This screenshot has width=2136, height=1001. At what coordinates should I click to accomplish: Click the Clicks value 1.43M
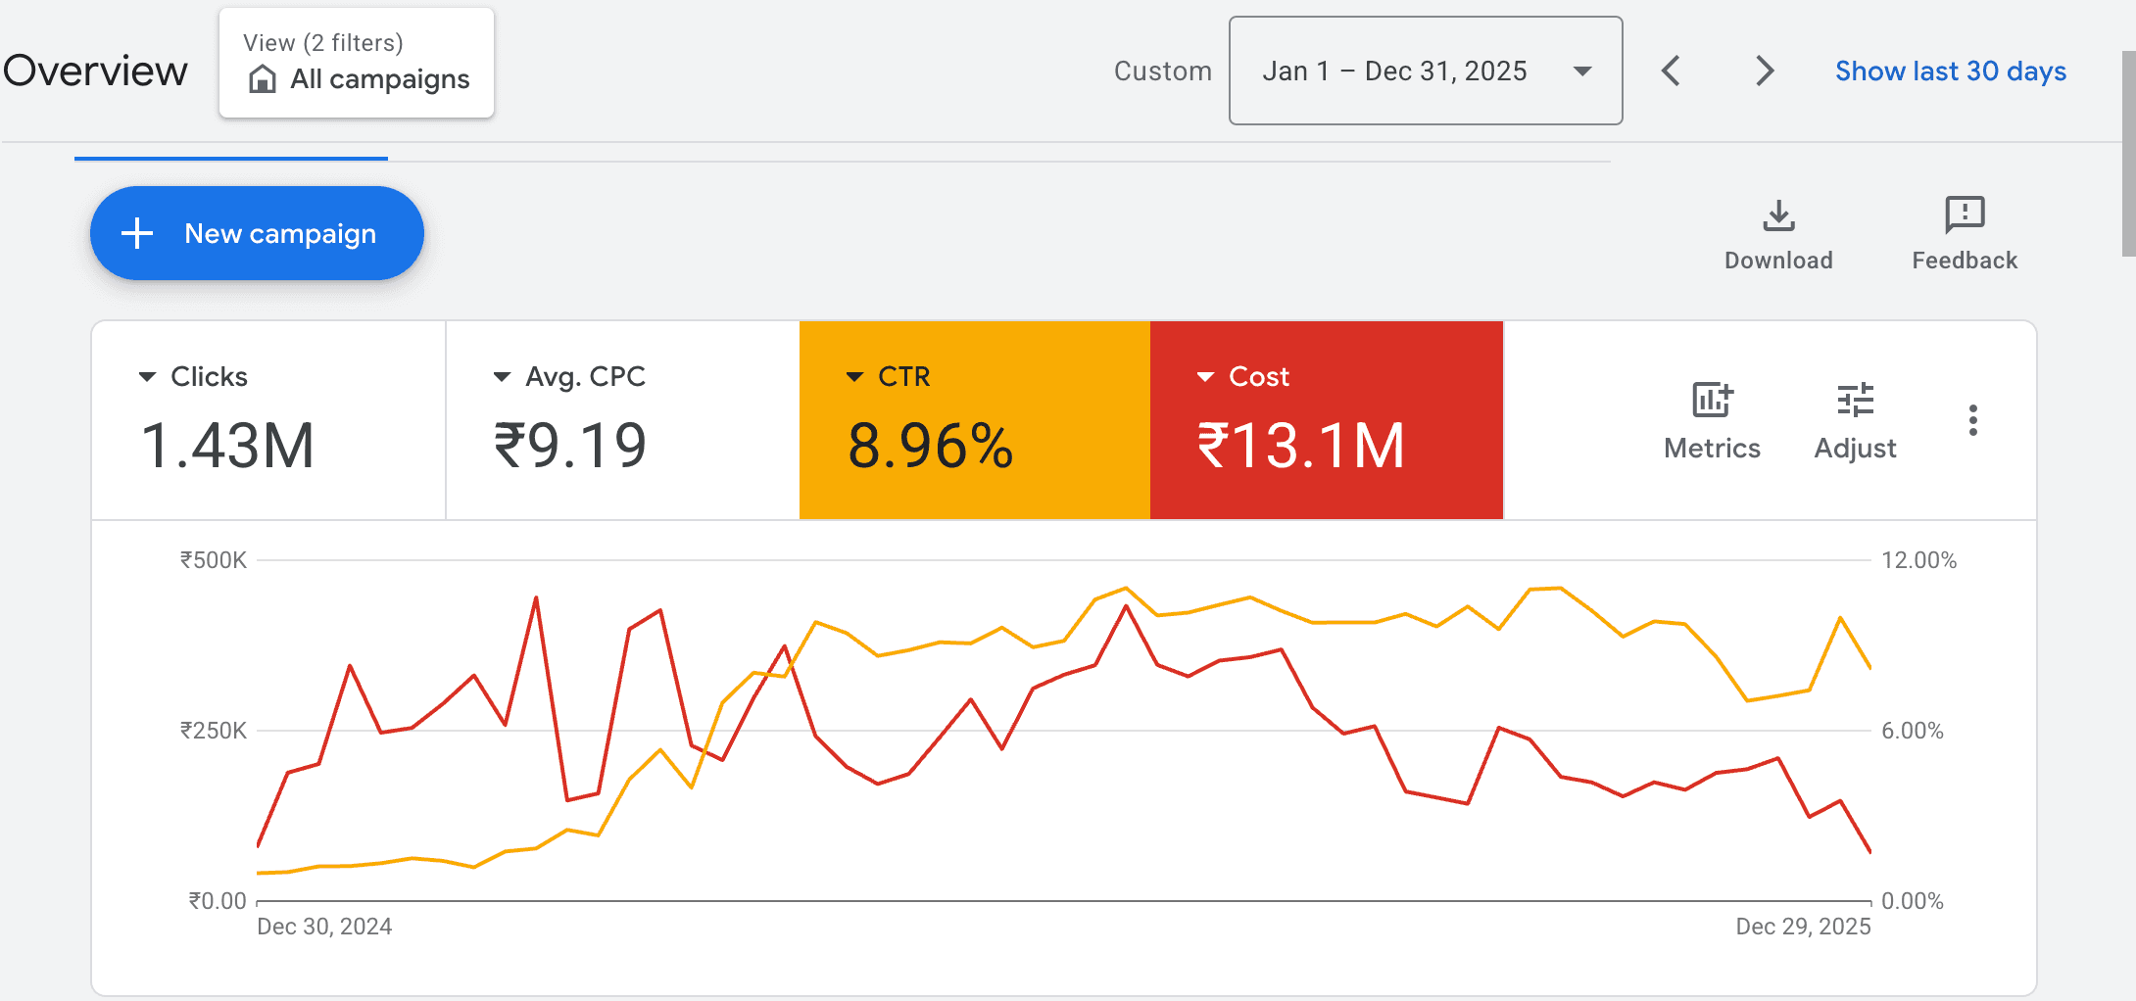pos(227,446)
